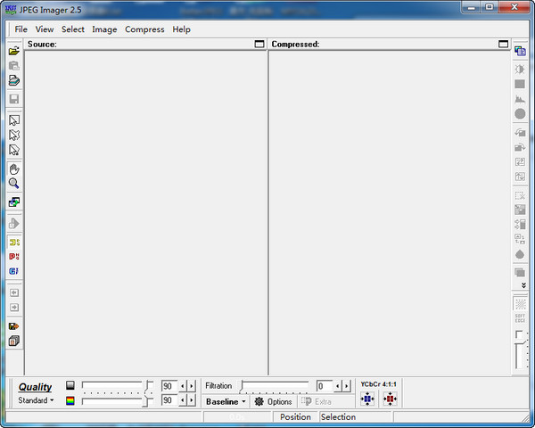Click the red YCbCr subsampling icon

coord(389,400)
